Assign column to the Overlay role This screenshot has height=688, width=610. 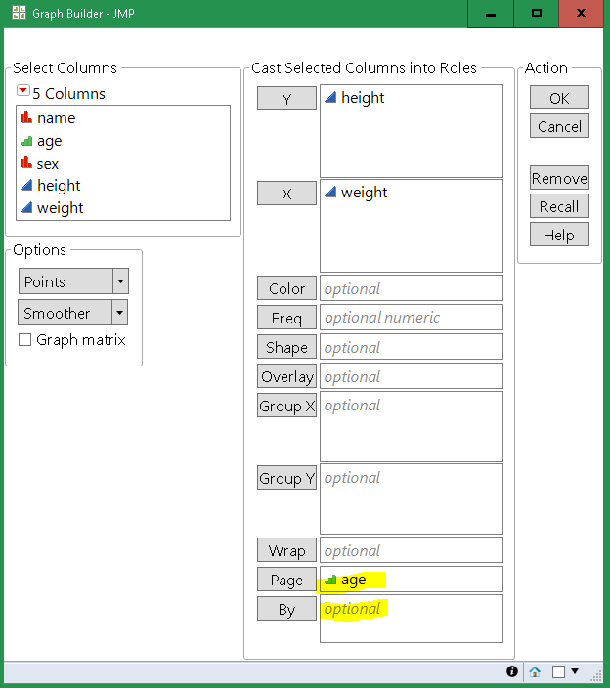coord(286,376)
